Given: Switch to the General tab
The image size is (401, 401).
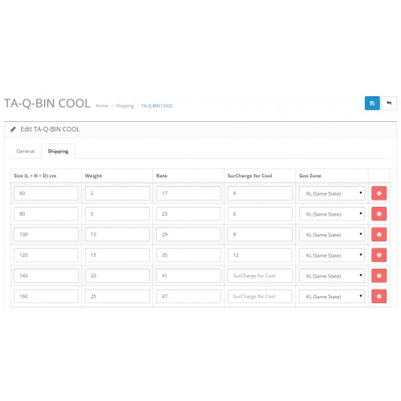Looking at the screenshot, I should [x=26, y=152].
